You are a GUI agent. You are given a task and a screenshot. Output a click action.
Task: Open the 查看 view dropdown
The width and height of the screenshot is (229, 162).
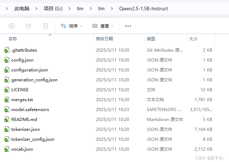point(103,26)
